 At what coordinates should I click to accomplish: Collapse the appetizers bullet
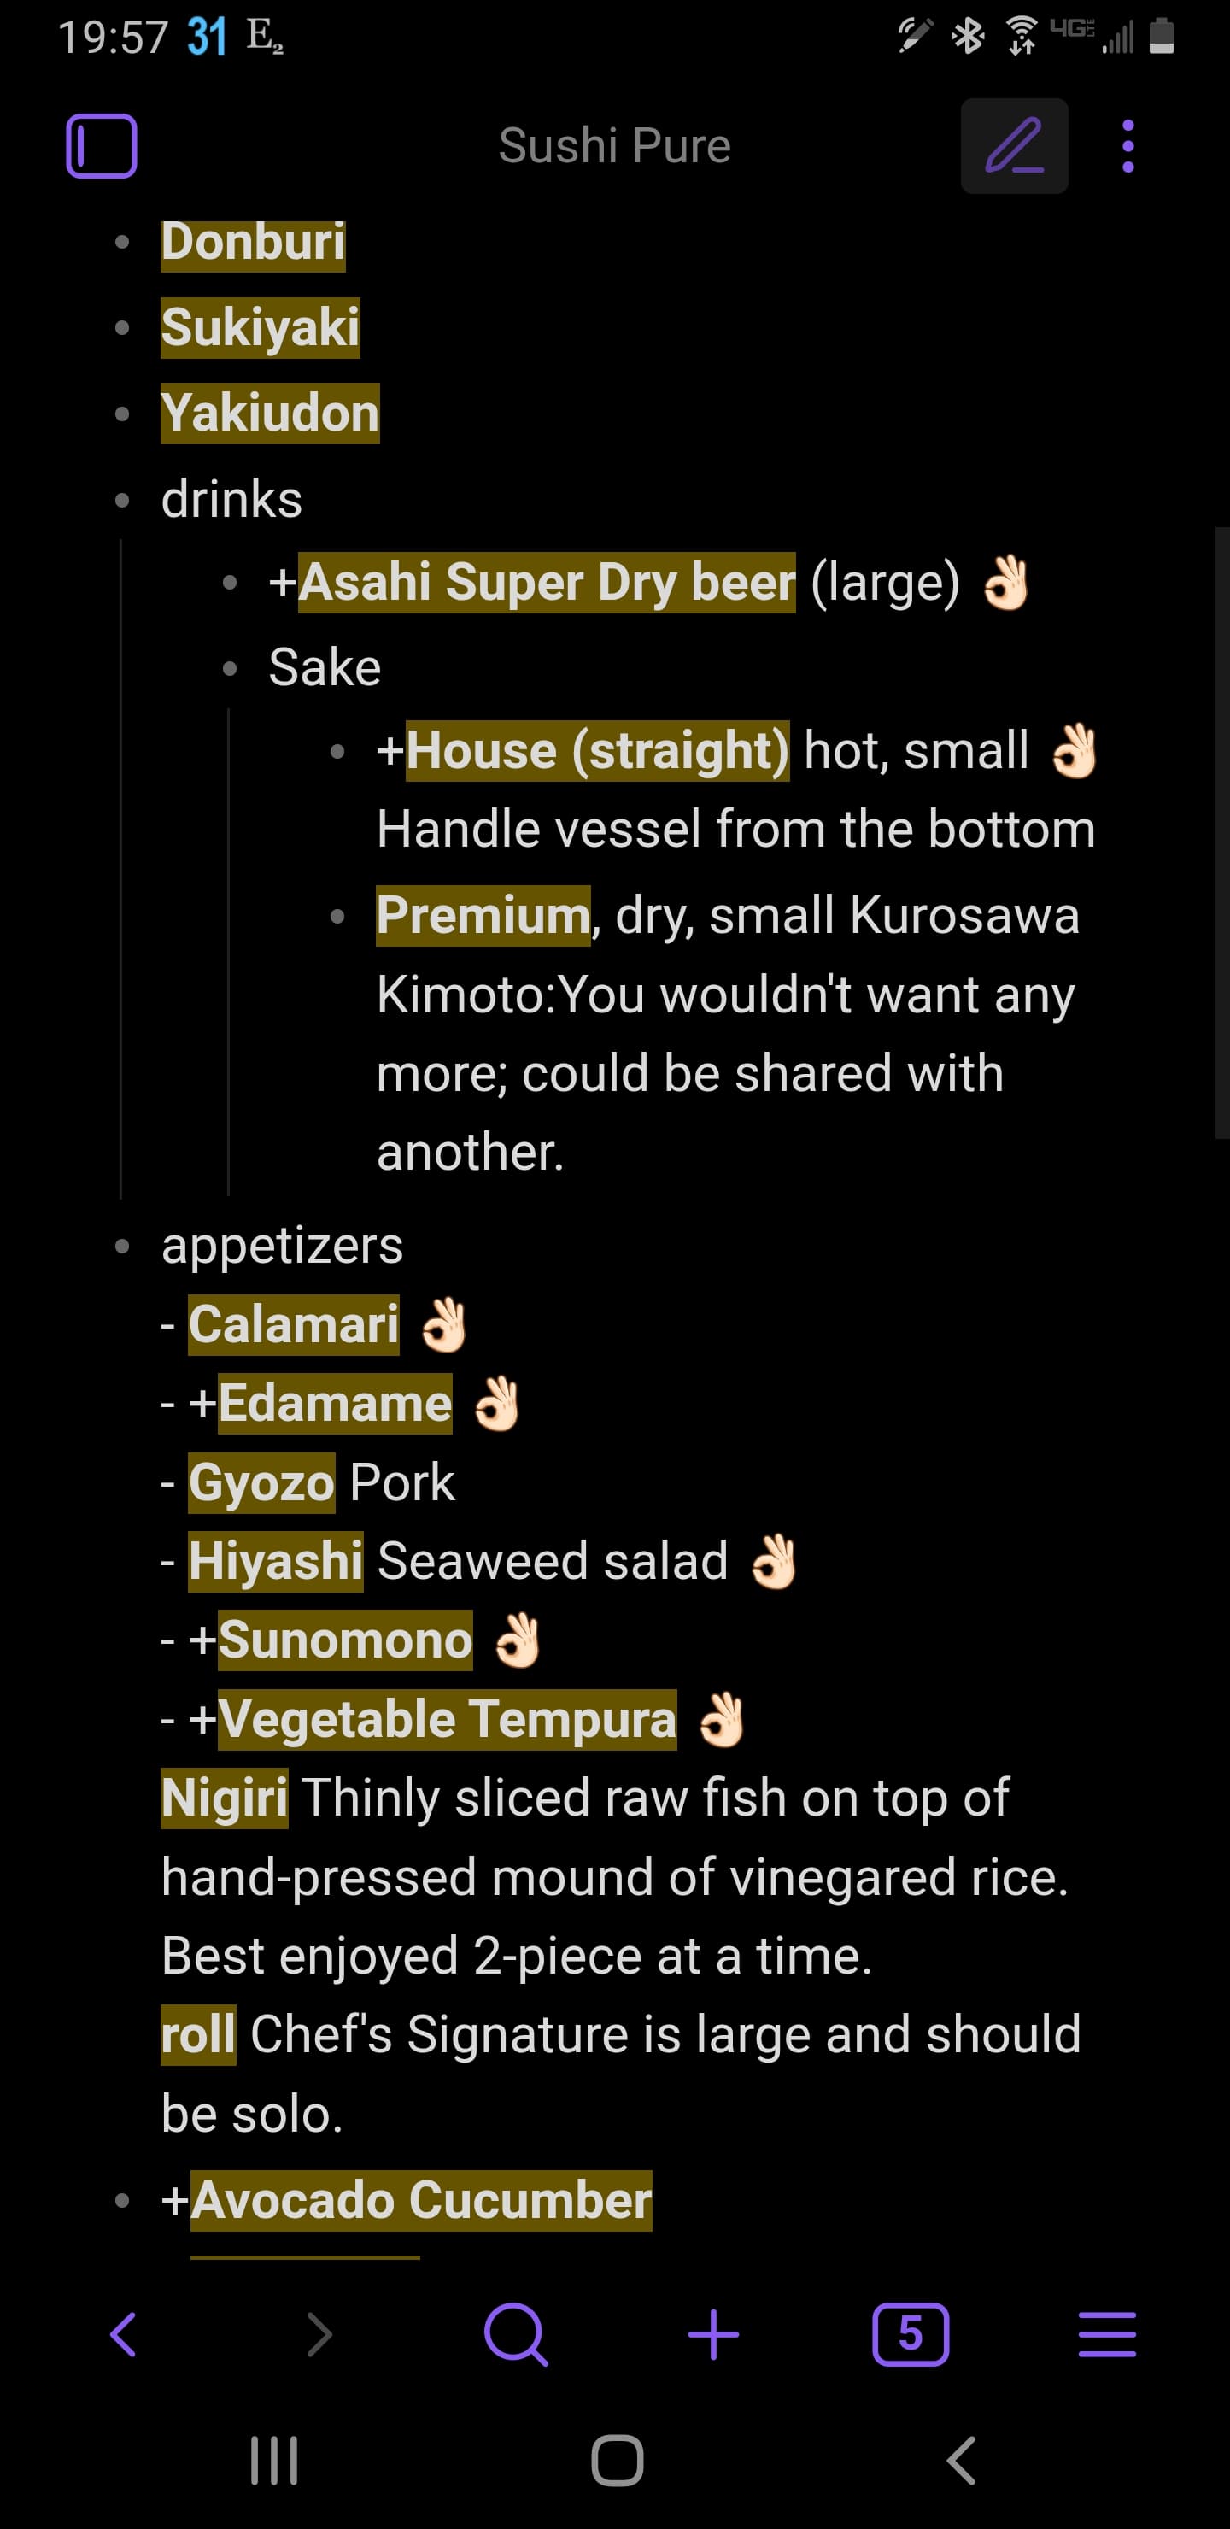(122, 1247)
